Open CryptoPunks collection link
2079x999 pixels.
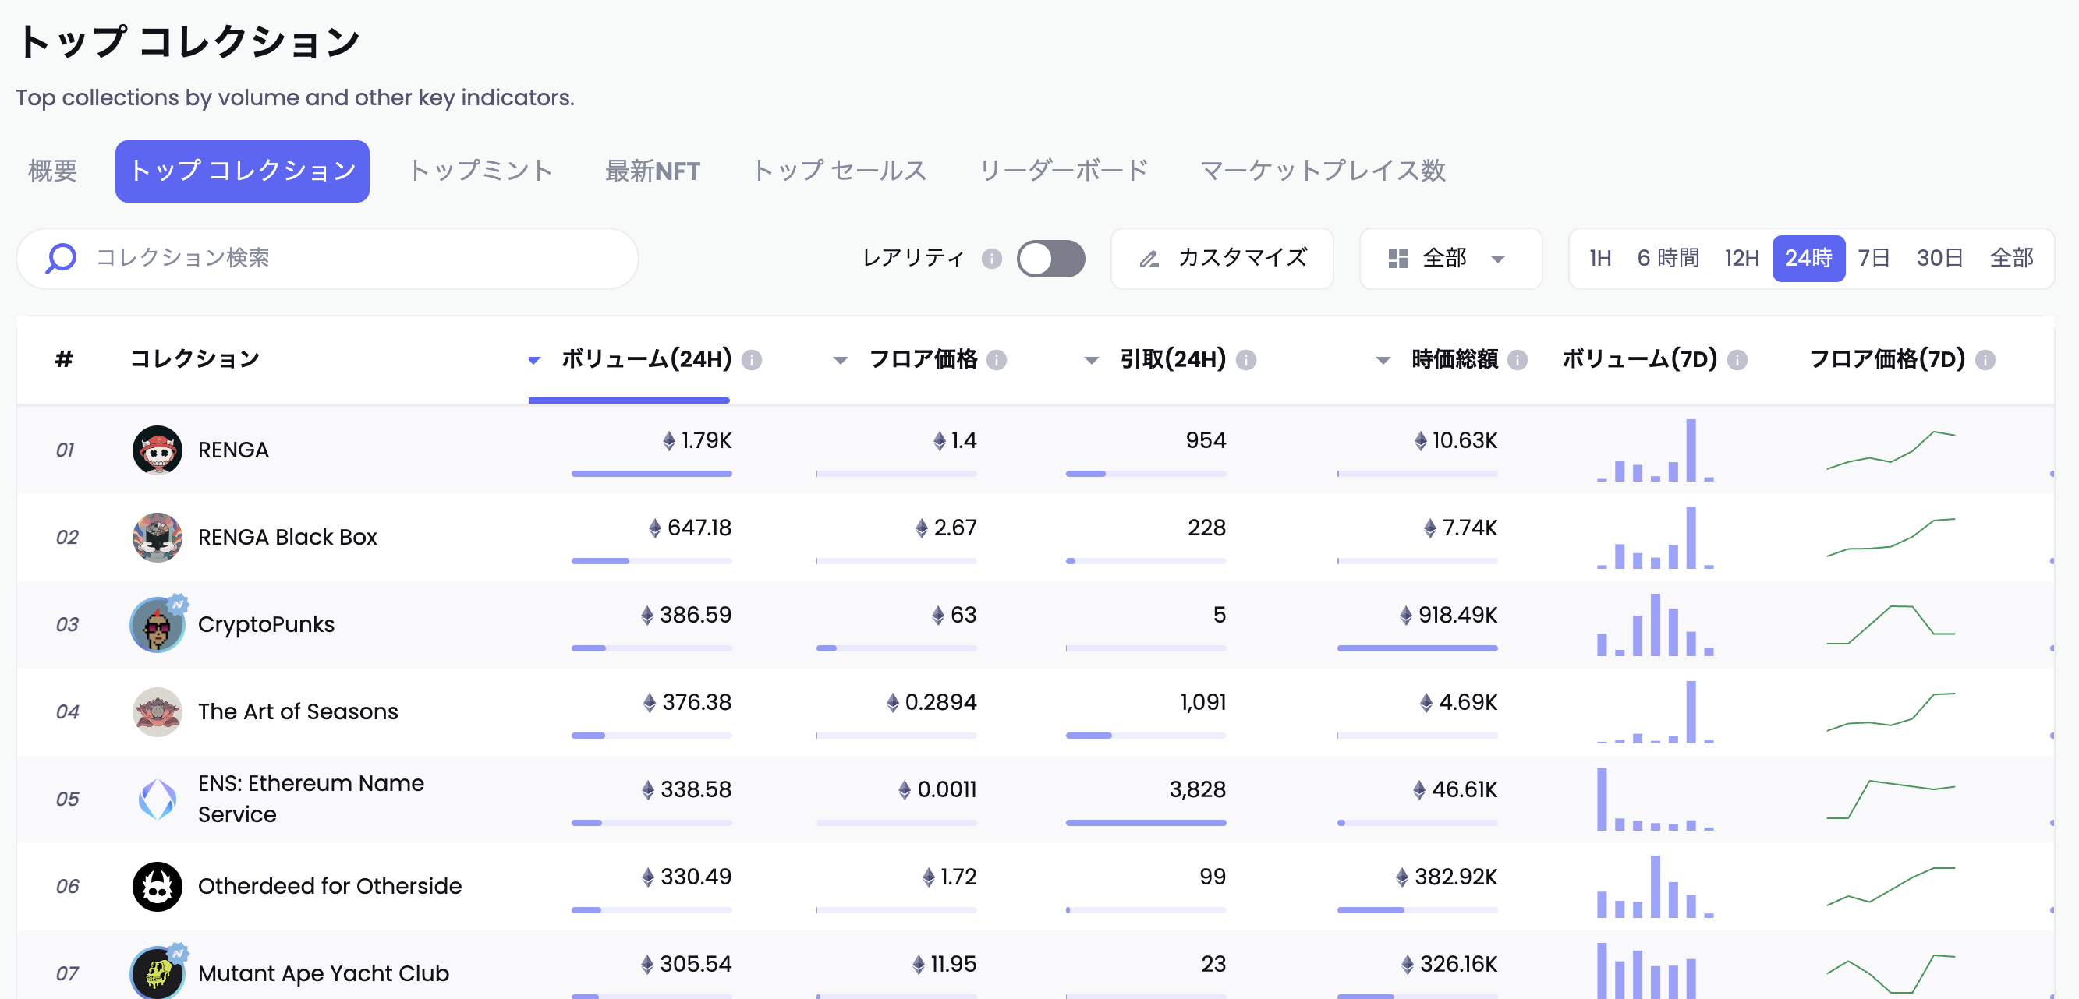click(265, 624)
